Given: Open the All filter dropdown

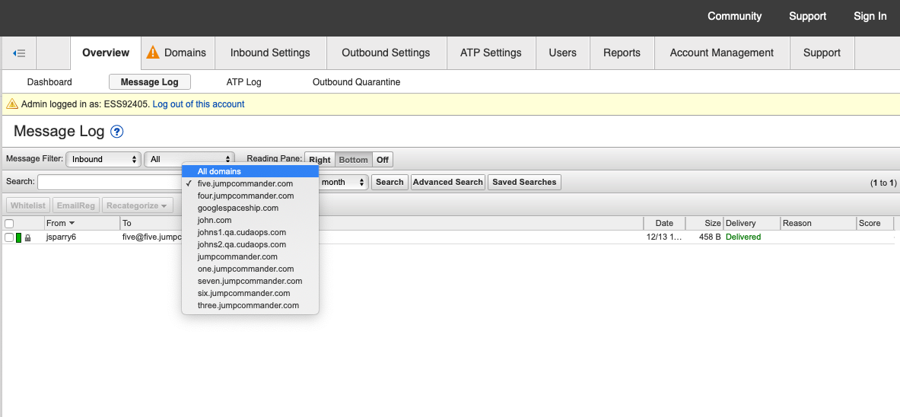Looking at the screenshot, I should point(189,159).
